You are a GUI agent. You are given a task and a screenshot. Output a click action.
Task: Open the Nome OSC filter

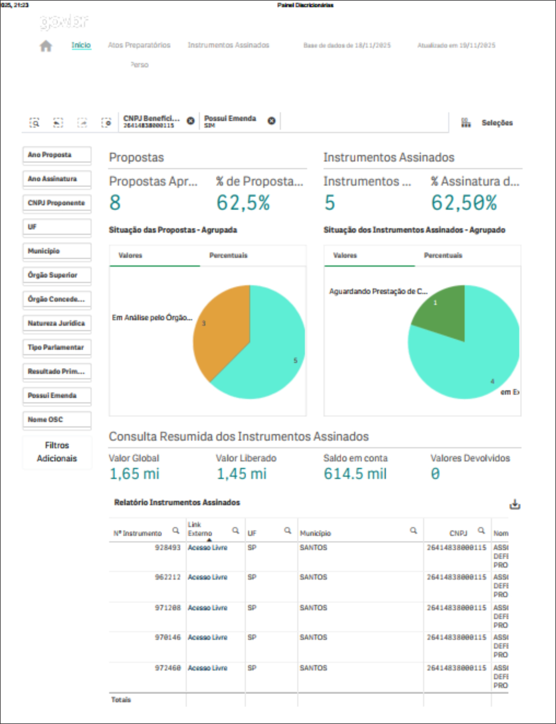coord(57,420)
